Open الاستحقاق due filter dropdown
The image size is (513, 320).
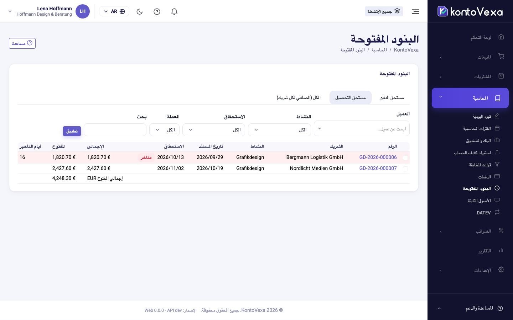coord(214,130)
